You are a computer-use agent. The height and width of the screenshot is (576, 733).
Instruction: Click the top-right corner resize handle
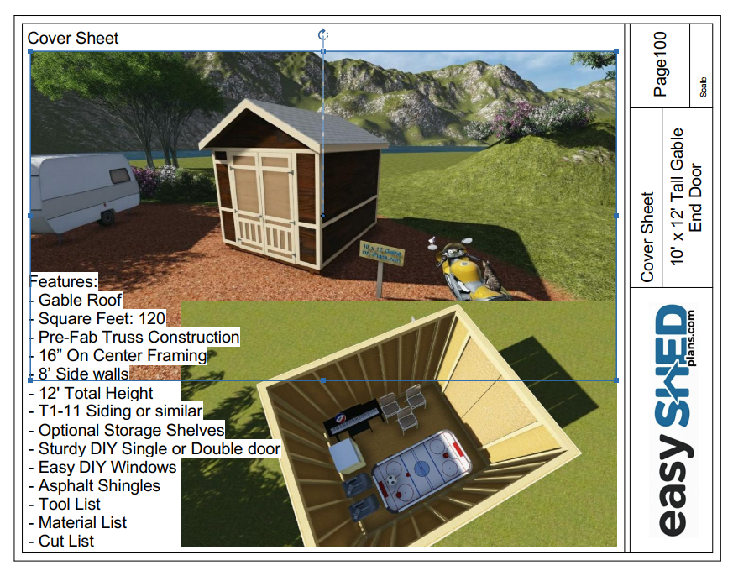(x=616, y=51)
